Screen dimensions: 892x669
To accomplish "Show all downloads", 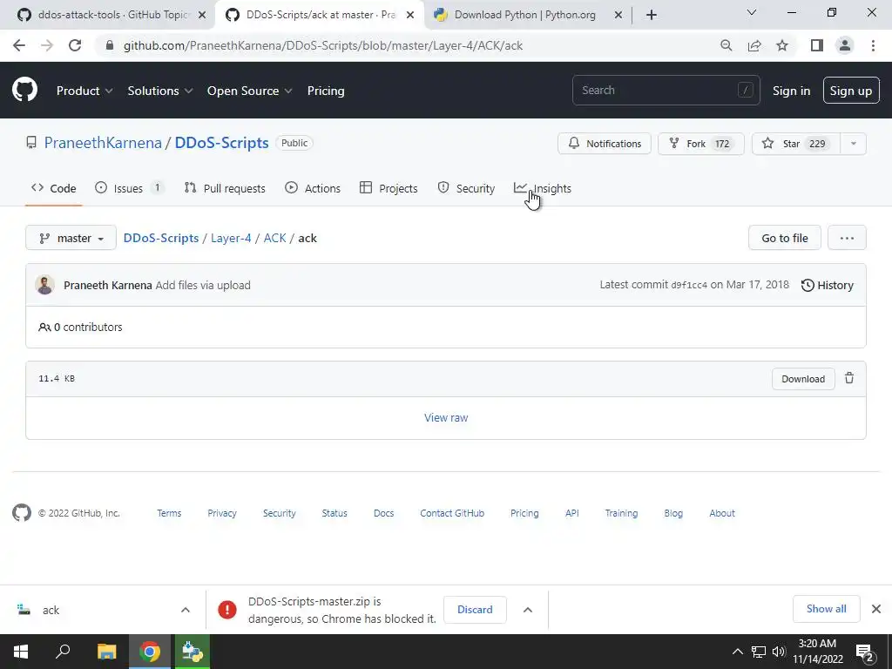I will pyautogui.click(x=827, y=609).
